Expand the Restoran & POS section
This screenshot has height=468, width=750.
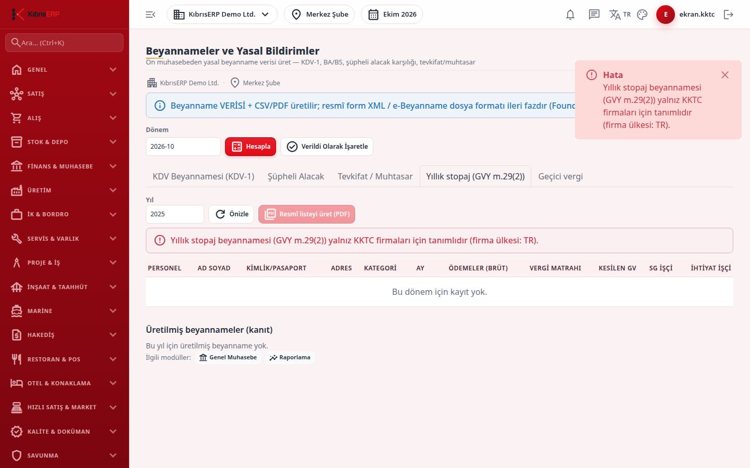pos(65,359)
